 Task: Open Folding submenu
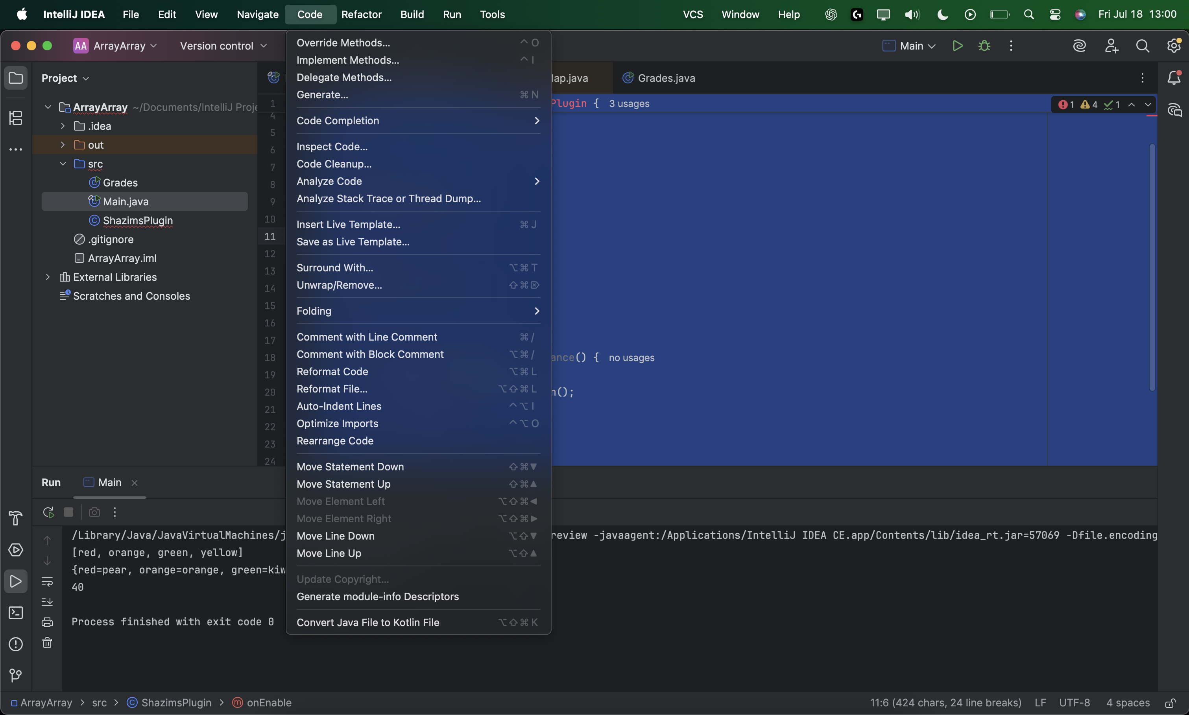[418, 311]
